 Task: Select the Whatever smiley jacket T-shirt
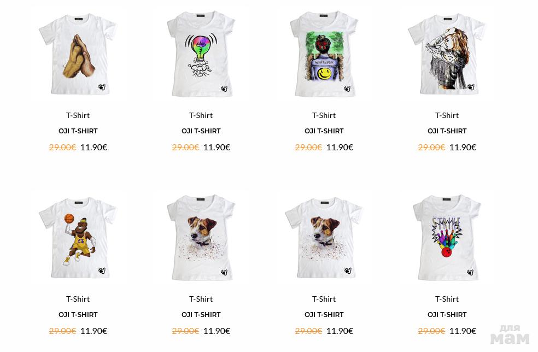click(324, 54)
